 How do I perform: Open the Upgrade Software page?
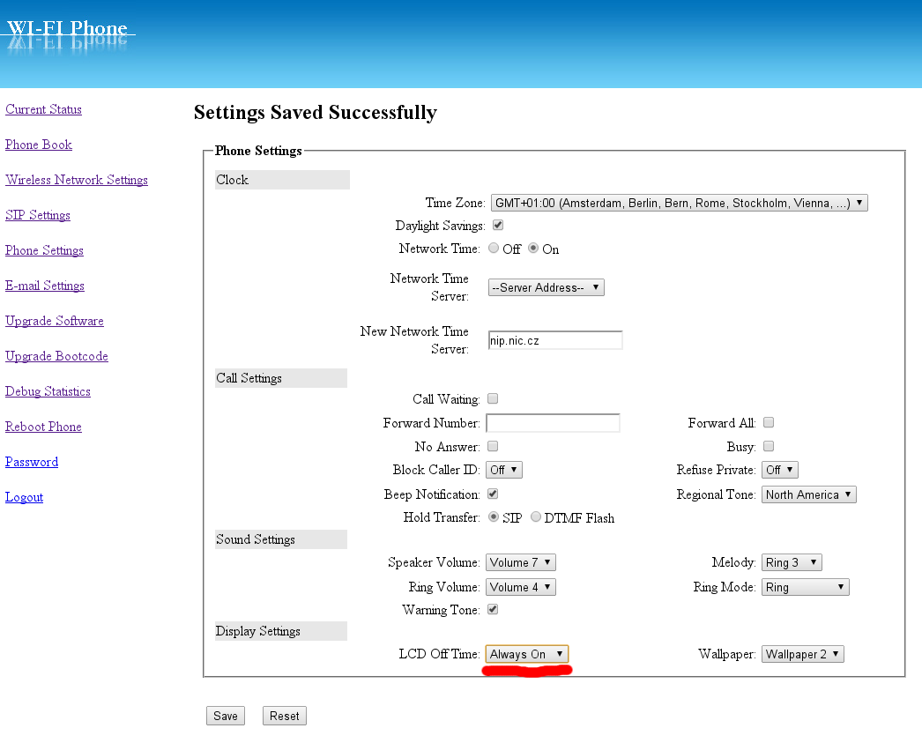[x=55, y=321]
